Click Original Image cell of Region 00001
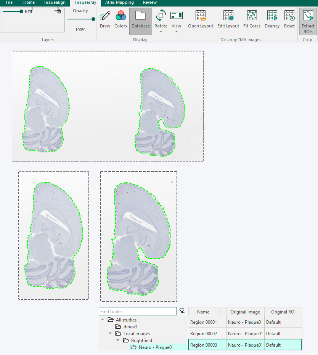 [x=245, y=322]
